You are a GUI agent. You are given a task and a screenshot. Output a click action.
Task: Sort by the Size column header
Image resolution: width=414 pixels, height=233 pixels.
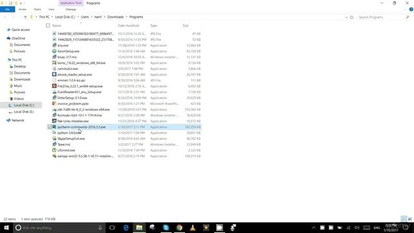(186, 26)
